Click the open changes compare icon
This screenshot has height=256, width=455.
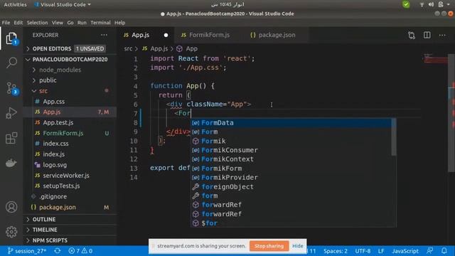click(x=412, y=35)
